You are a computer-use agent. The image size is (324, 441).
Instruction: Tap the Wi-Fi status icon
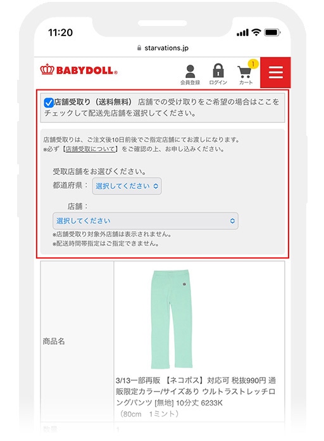(x=256, y=32)
